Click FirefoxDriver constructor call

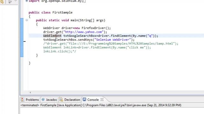[x=96, y=28]
